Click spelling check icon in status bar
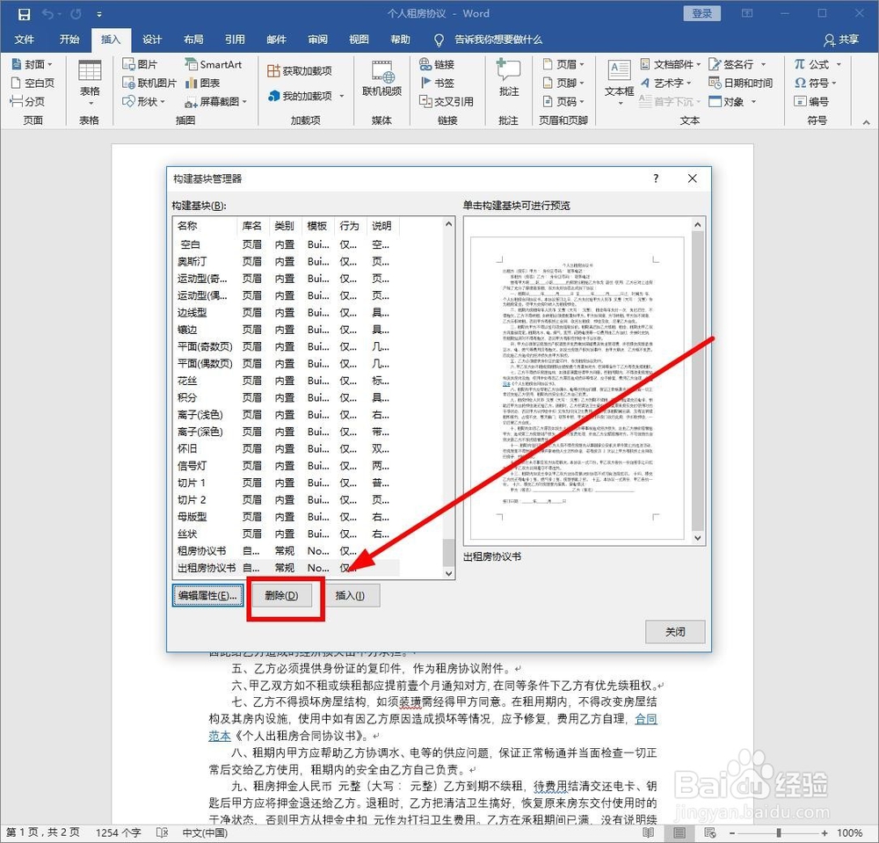The width and height of the screenshot is (879, 843). tap(162, 832)
